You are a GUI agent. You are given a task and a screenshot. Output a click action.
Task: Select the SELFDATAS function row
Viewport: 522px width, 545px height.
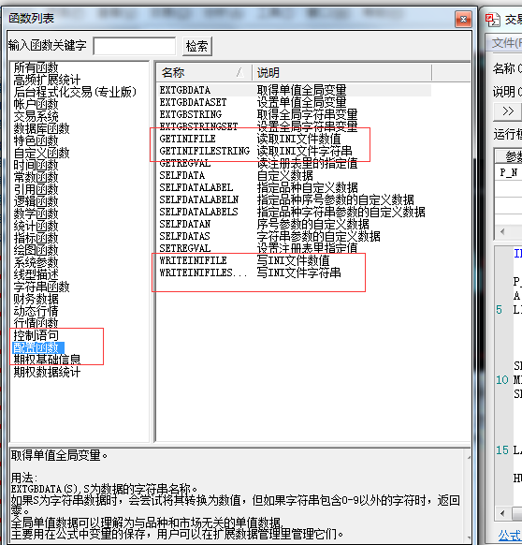(x=295, y=236)
